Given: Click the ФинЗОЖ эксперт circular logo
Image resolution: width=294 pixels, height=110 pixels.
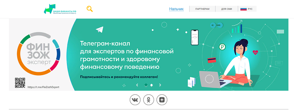Looking at the screenshot, I should [38, 54].
